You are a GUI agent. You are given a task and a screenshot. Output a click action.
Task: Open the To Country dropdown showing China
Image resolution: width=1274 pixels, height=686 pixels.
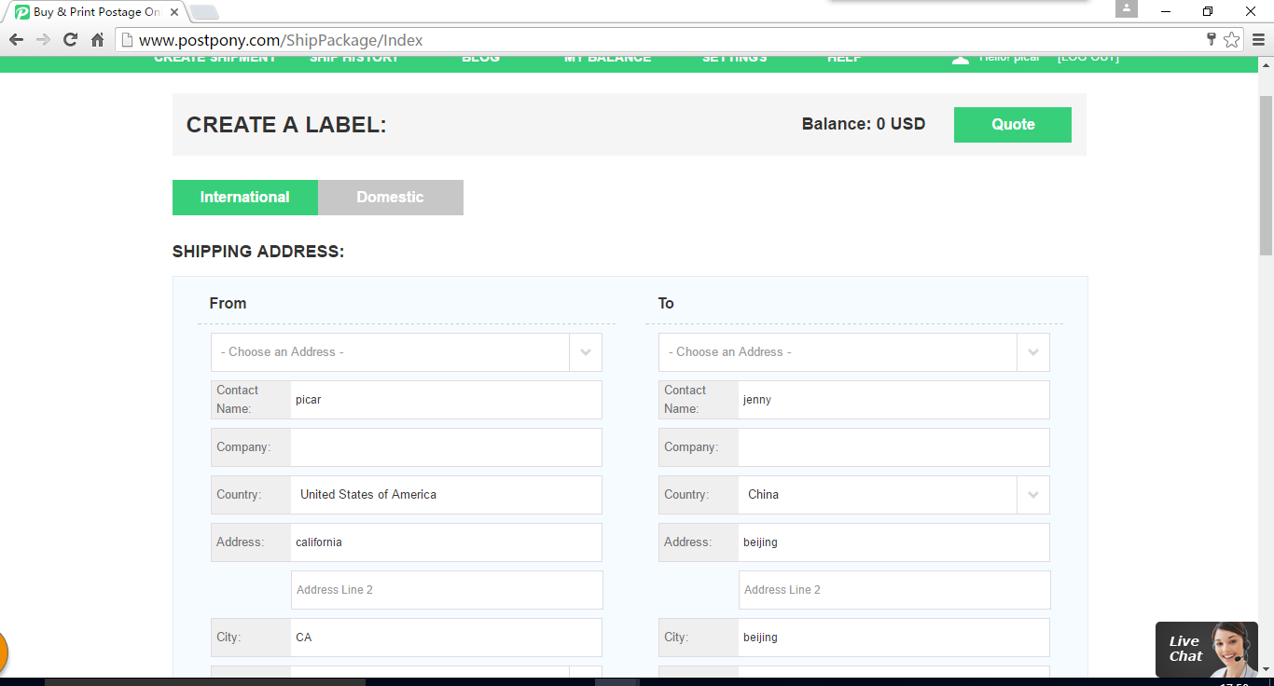point(1032,495)
